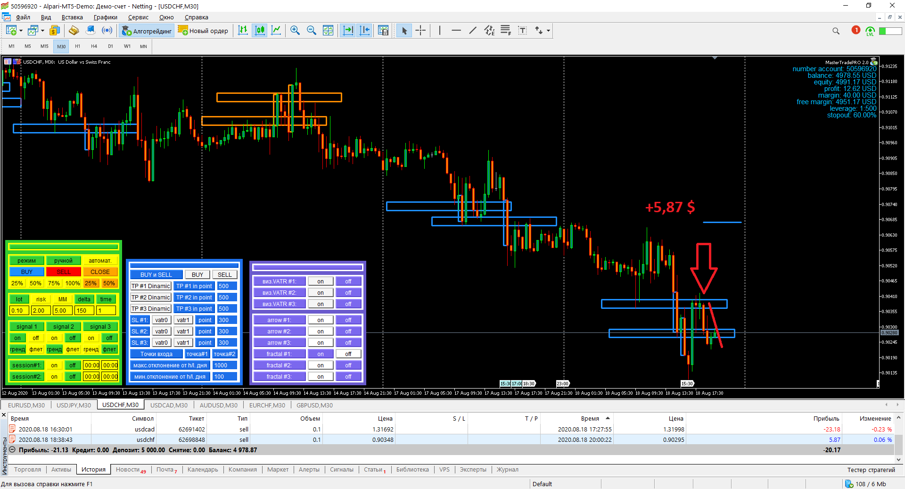This screenshot has width=905, height=489.
Task: Select the horizontal line drawing tool
Action: coord(456,31)
